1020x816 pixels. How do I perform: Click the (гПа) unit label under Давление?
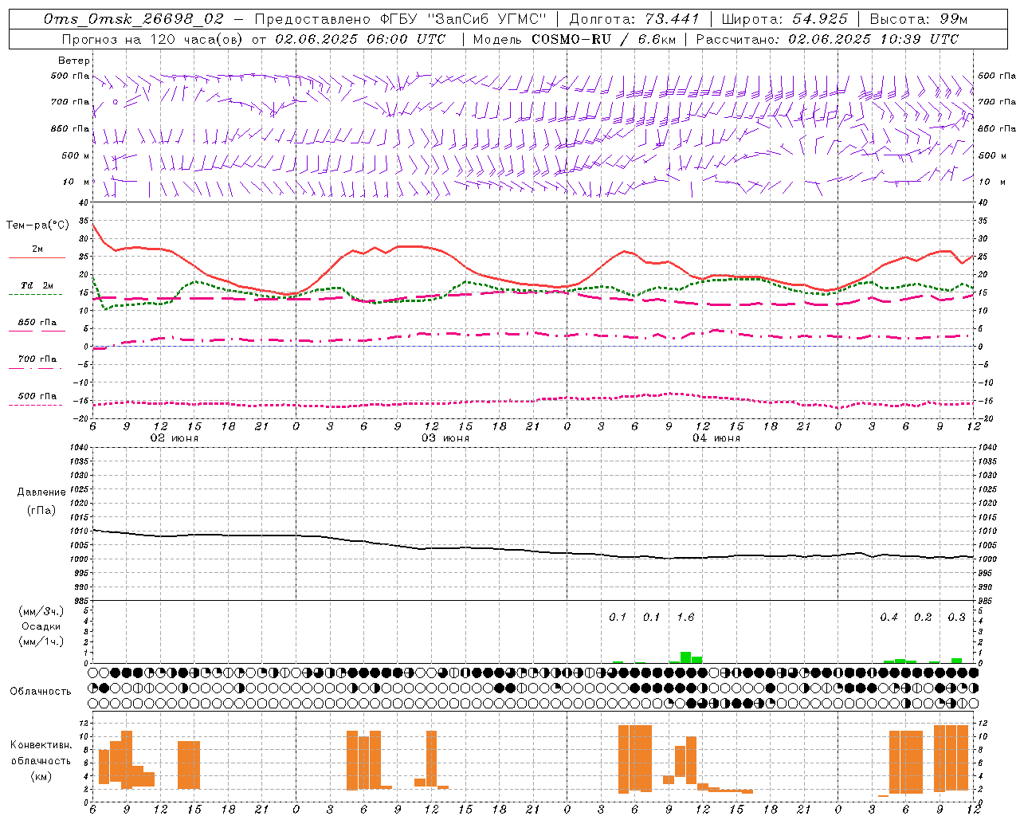[41, 511]
